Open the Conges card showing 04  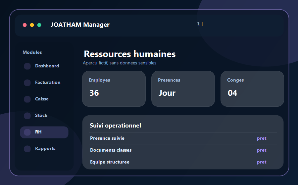[252, 89]
